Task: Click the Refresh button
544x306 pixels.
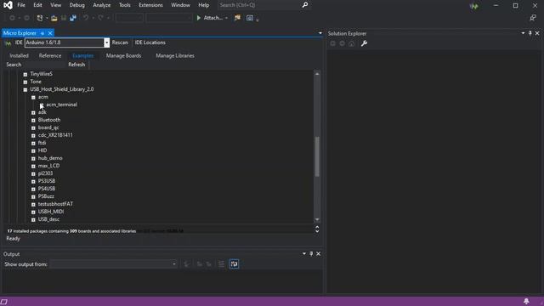Action: click(76, 65)
